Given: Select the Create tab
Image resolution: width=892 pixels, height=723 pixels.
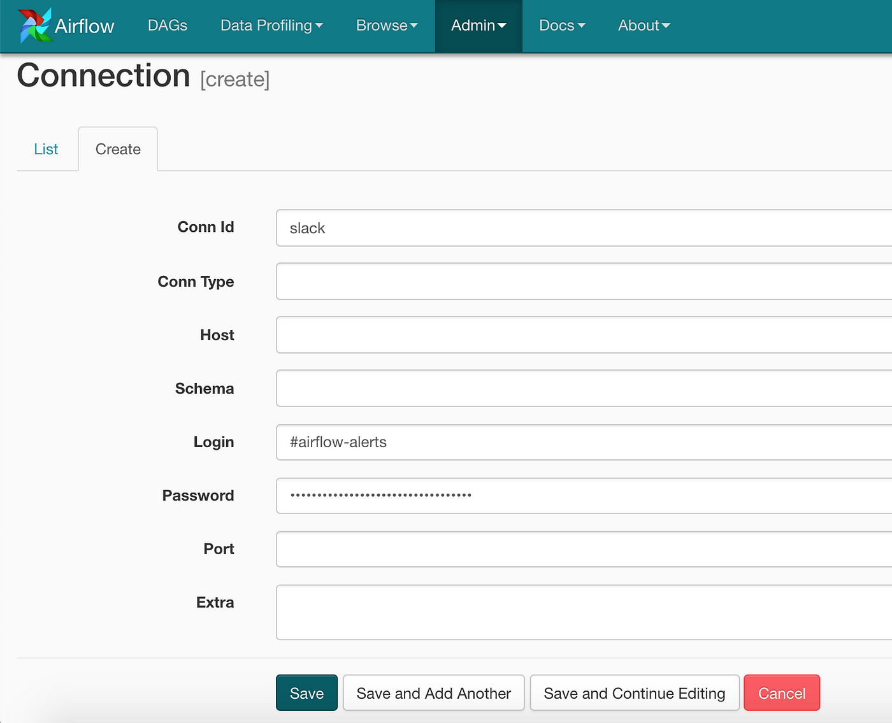Looking at the screenshot, I should tap(118, 149).
